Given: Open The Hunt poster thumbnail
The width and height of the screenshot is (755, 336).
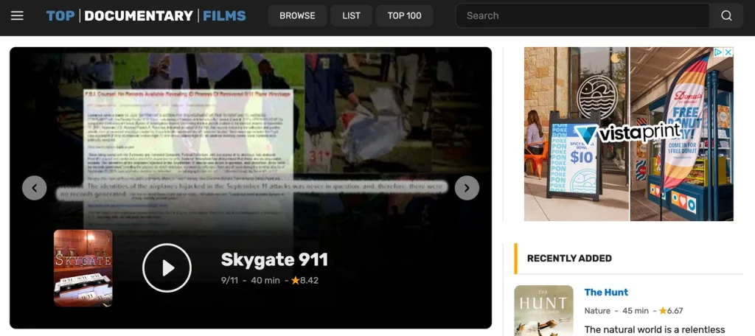Looking at the screenshot, I should coord(543,310).
